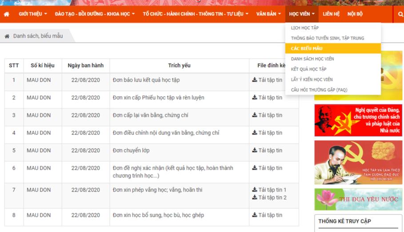The height and width of the screenshot is (232, 404).
Task: Download file for Đơn chuyển lớp
Action: [x=267, y=150]
